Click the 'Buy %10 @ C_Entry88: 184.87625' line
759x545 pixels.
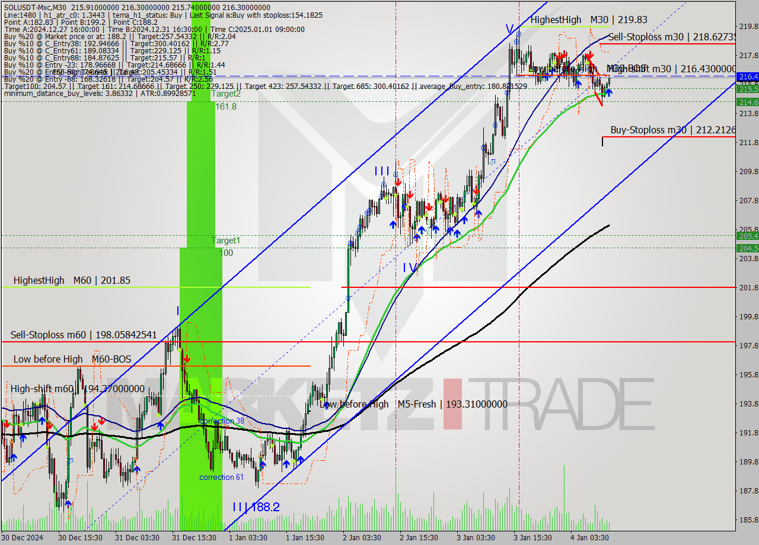104,58
